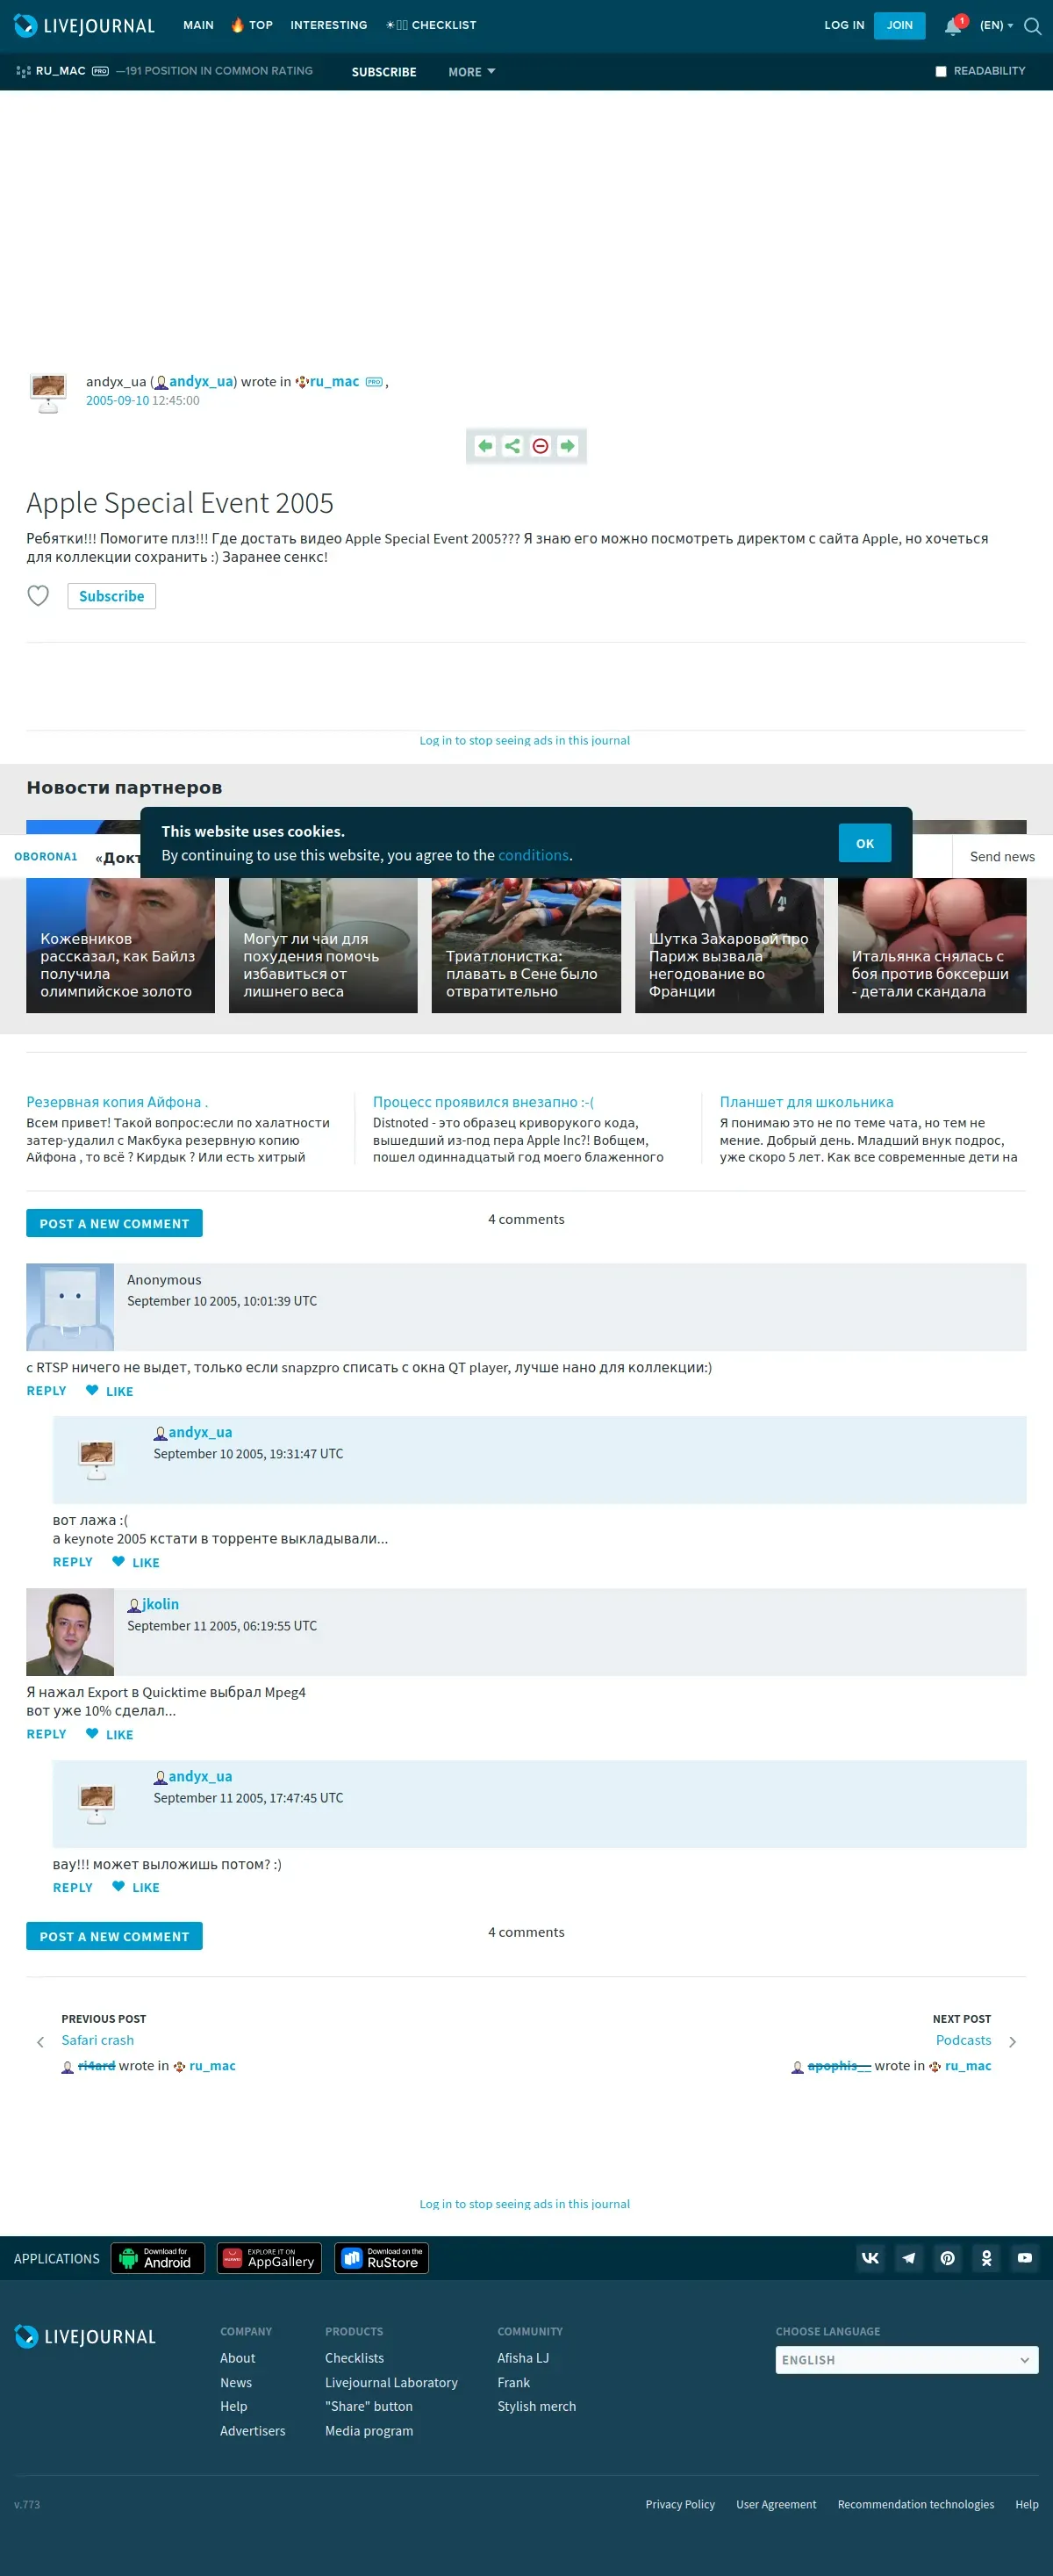Open the MAIN menu item
Viewport: 1053px width, 2576px height.
pyautogui.click(x=199, y=26)
